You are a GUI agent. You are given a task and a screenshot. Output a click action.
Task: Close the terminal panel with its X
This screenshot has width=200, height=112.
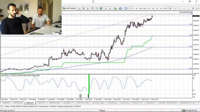pyautogui.click(x=1, y=106)
